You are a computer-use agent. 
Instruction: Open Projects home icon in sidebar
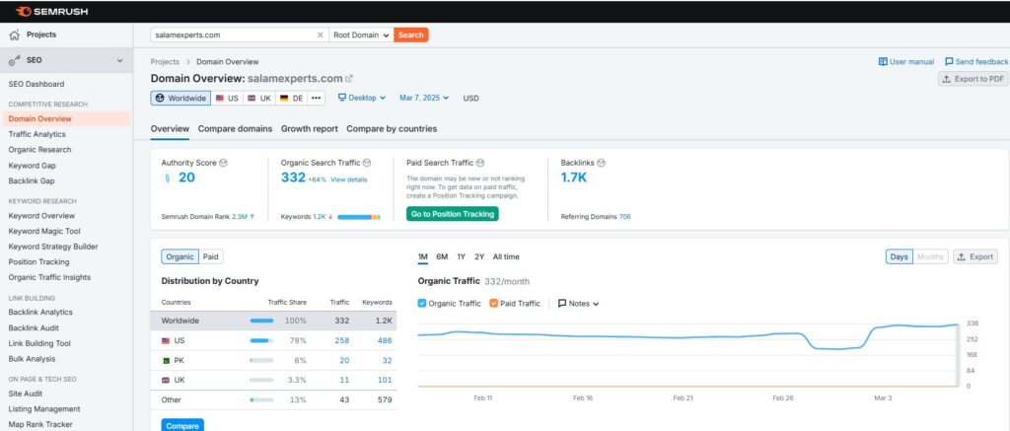(x=14, y=35)
